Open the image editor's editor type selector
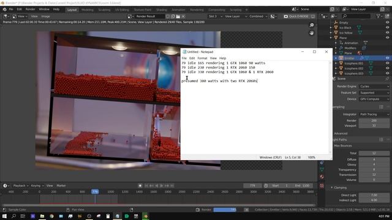The width and height of the screenshot is (392, 220). [x=6, y=16]
